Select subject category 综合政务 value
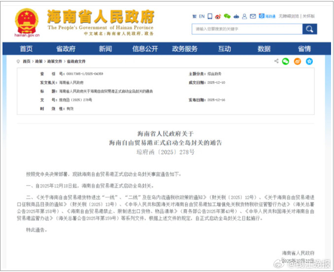 coord(214,74)
